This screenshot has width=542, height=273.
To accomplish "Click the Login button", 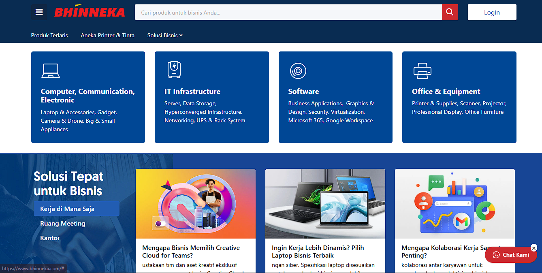I will [x=492, y=12].
